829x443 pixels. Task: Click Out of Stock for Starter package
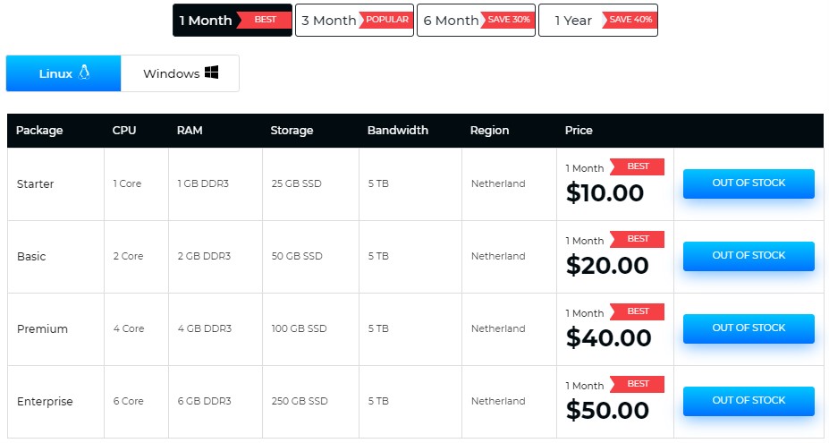pyautogui.click(x=749, y=183)
